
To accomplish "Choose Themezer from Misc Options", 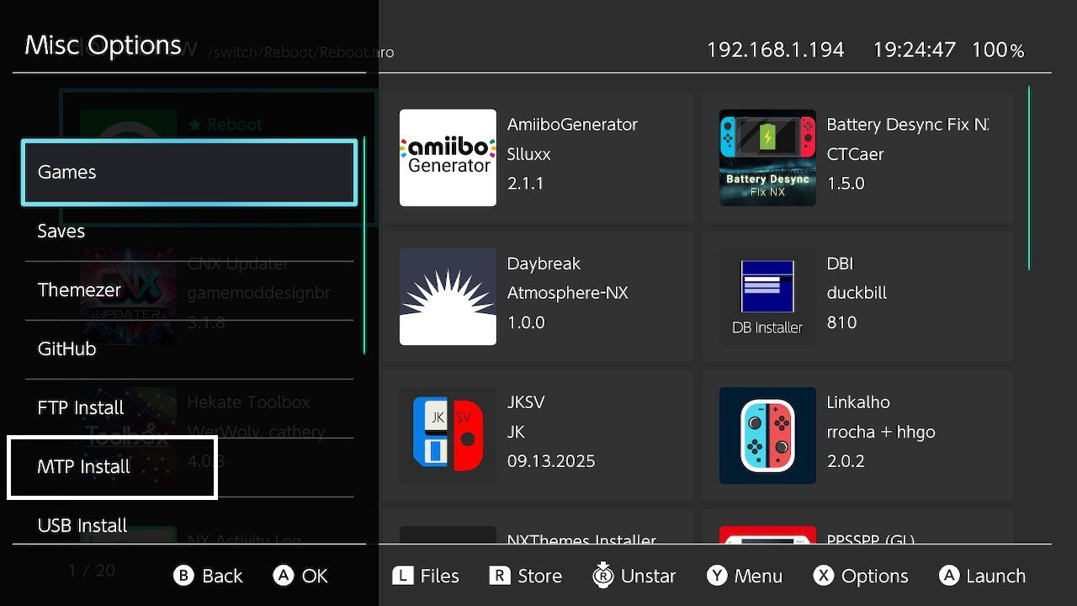I will [189, 290].
